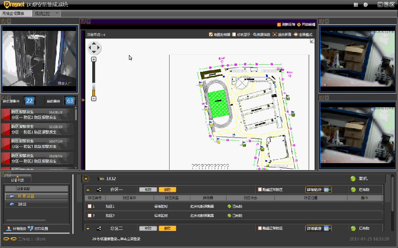Viewport: 398px width, 248px height.
Task: Click the map zoom-in plus button
Action: tap(94, 59)
